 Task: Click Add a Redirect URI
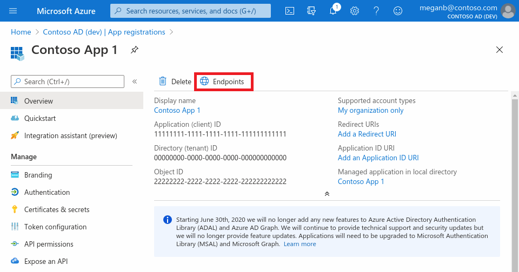click(367, 134)
